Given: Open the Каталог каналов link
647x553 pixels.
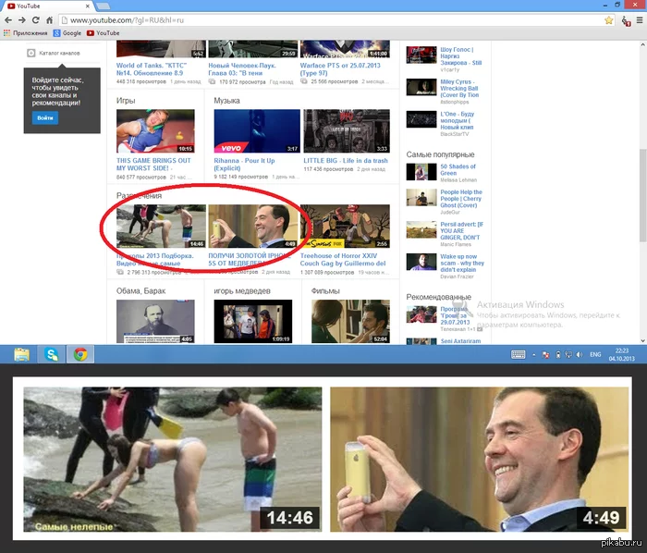Looking at the screenshot, I should [59, 53].
